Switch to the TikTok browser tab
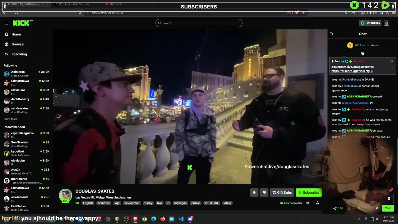 tap(76, 4)
